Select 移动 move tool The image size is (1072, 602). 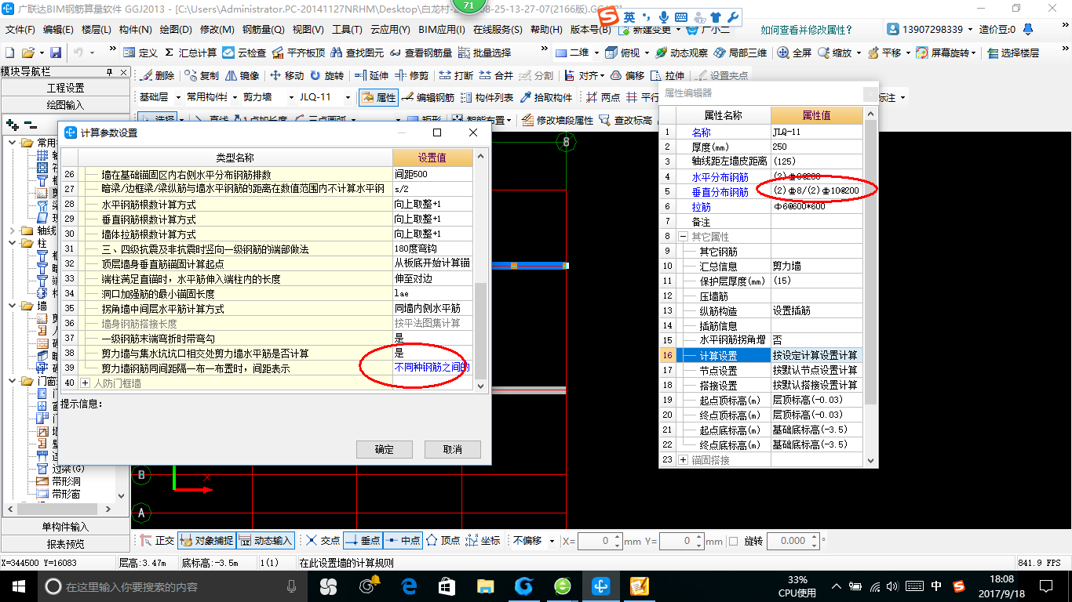click(x=286, y=76)
